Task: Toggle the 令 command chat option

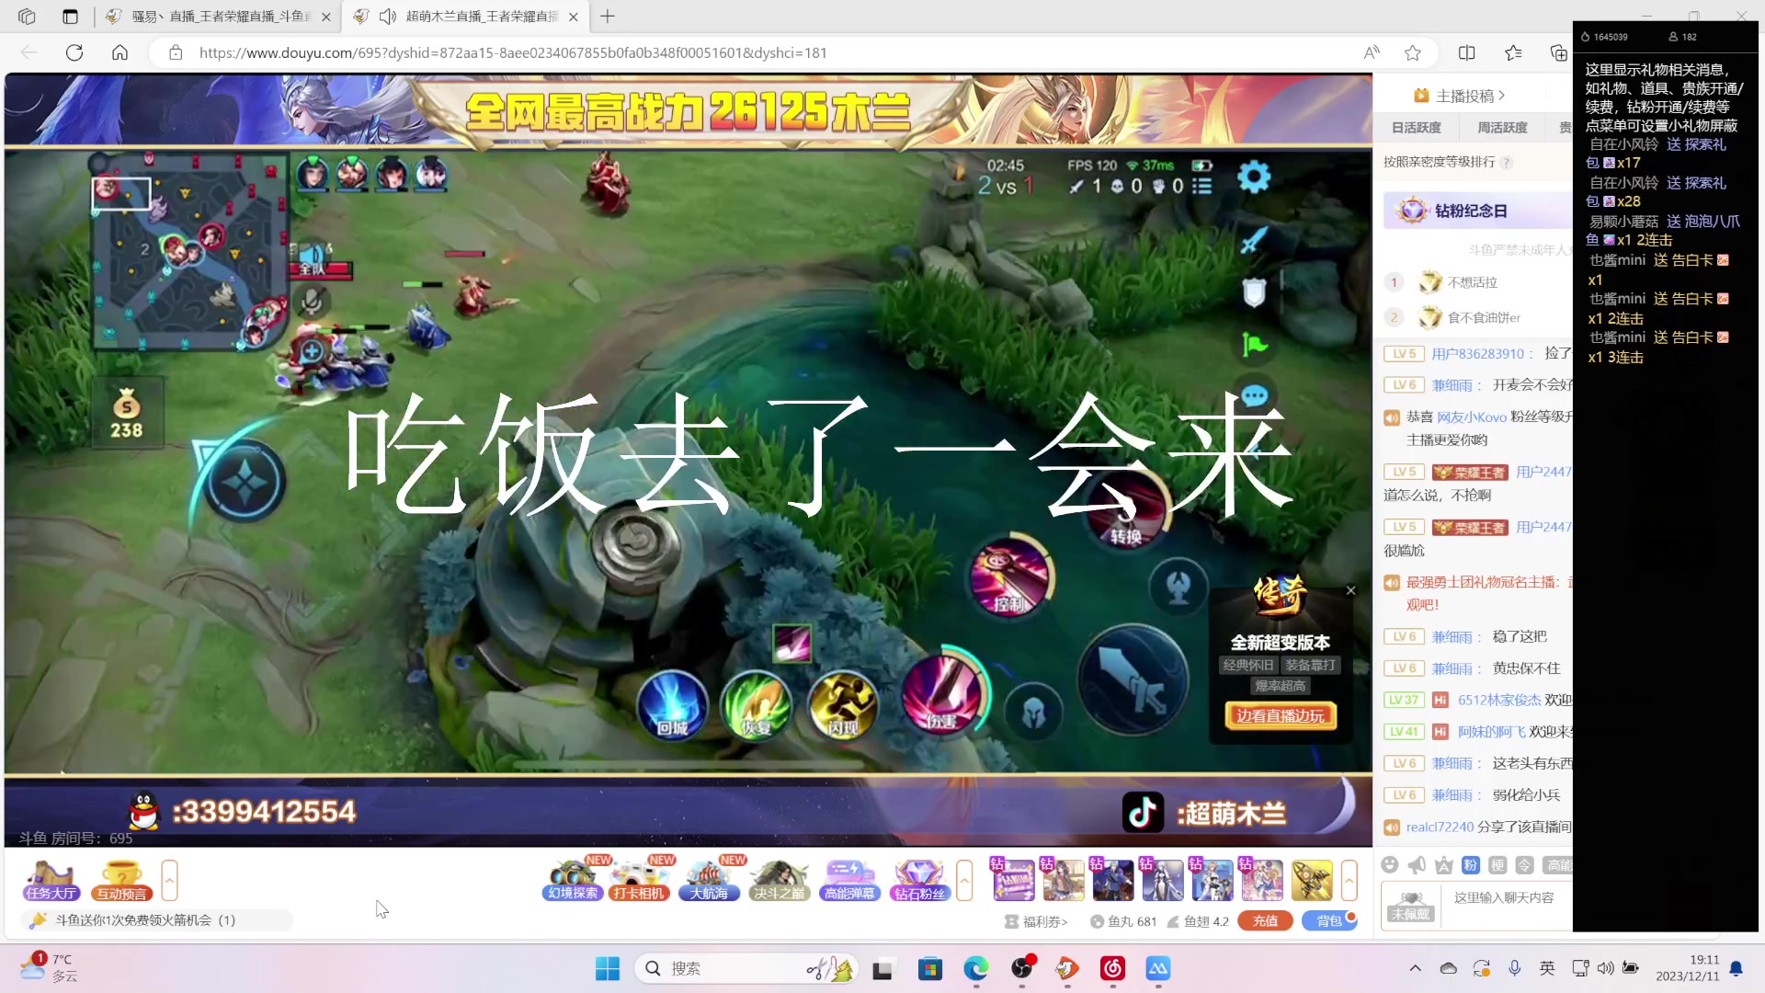Action: tap(1524, 865)
